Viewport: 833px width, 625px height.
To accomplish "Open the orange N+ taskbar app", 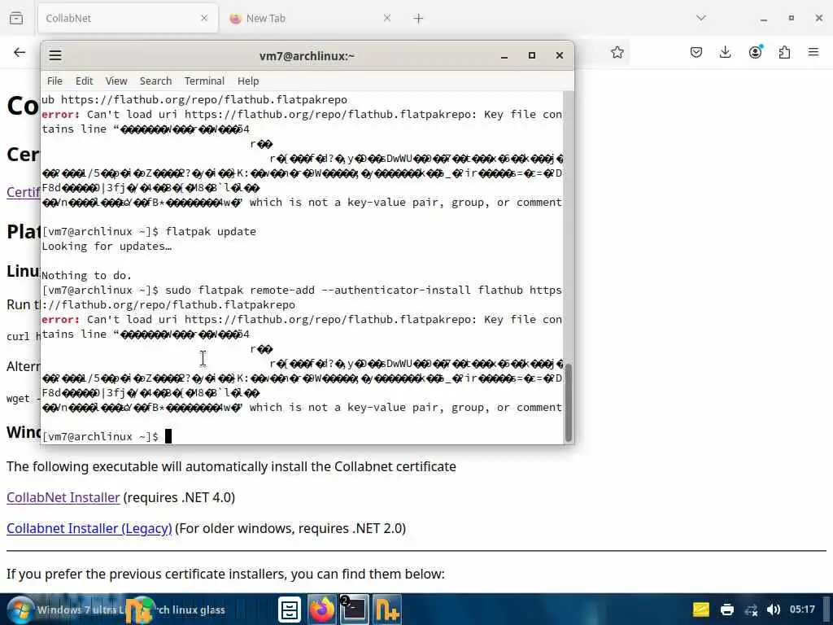I will 386,610.
